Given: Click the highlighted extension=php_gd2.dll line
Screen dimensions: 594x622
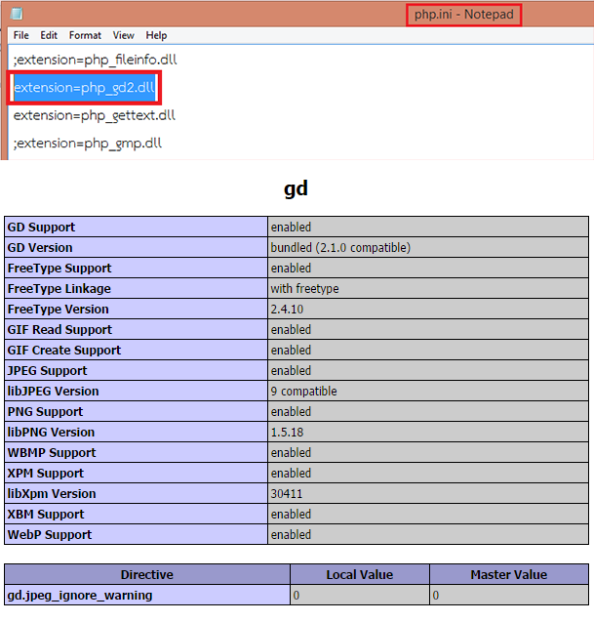Looking at the screenshot, I should 84,87.
